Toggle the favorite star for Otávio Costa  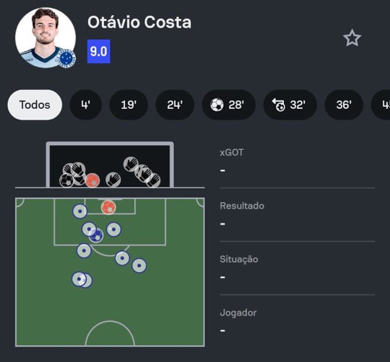352,38
